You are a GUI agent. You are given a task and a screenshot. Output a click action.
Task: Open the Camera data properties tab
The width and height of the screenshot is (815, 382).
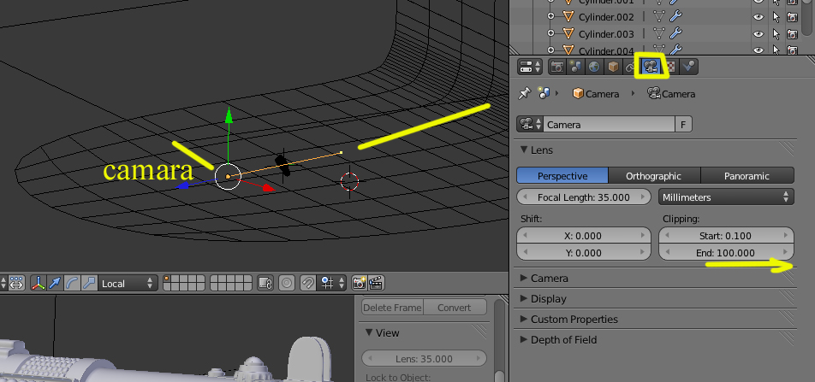pos(651,67)
